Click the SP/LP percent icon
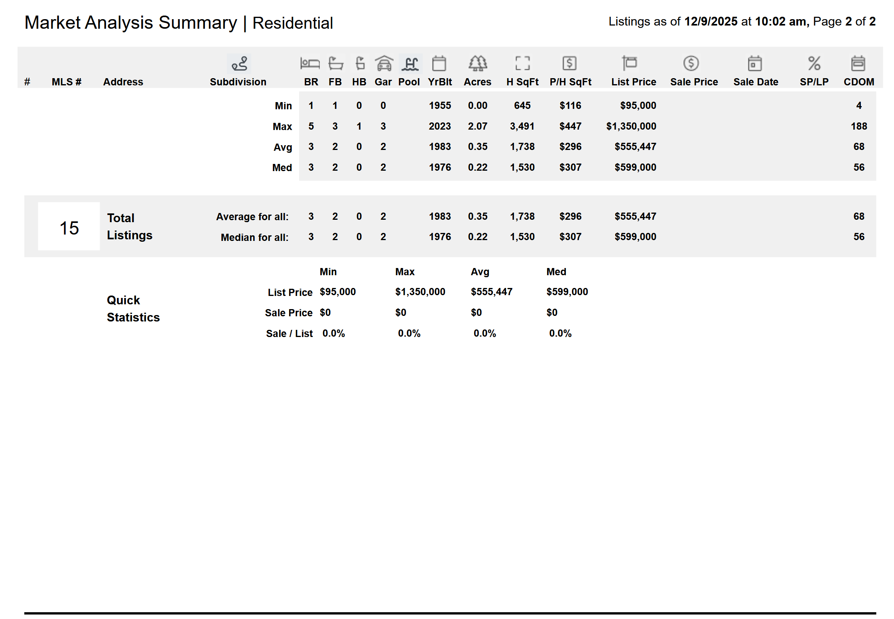 pyautogui.click(x=814, y=63)
